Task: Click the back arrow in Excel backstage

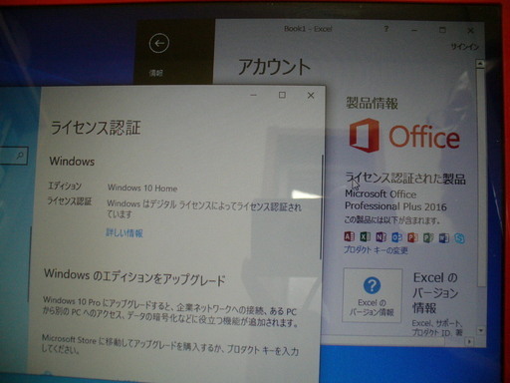Action: point(159,43)
